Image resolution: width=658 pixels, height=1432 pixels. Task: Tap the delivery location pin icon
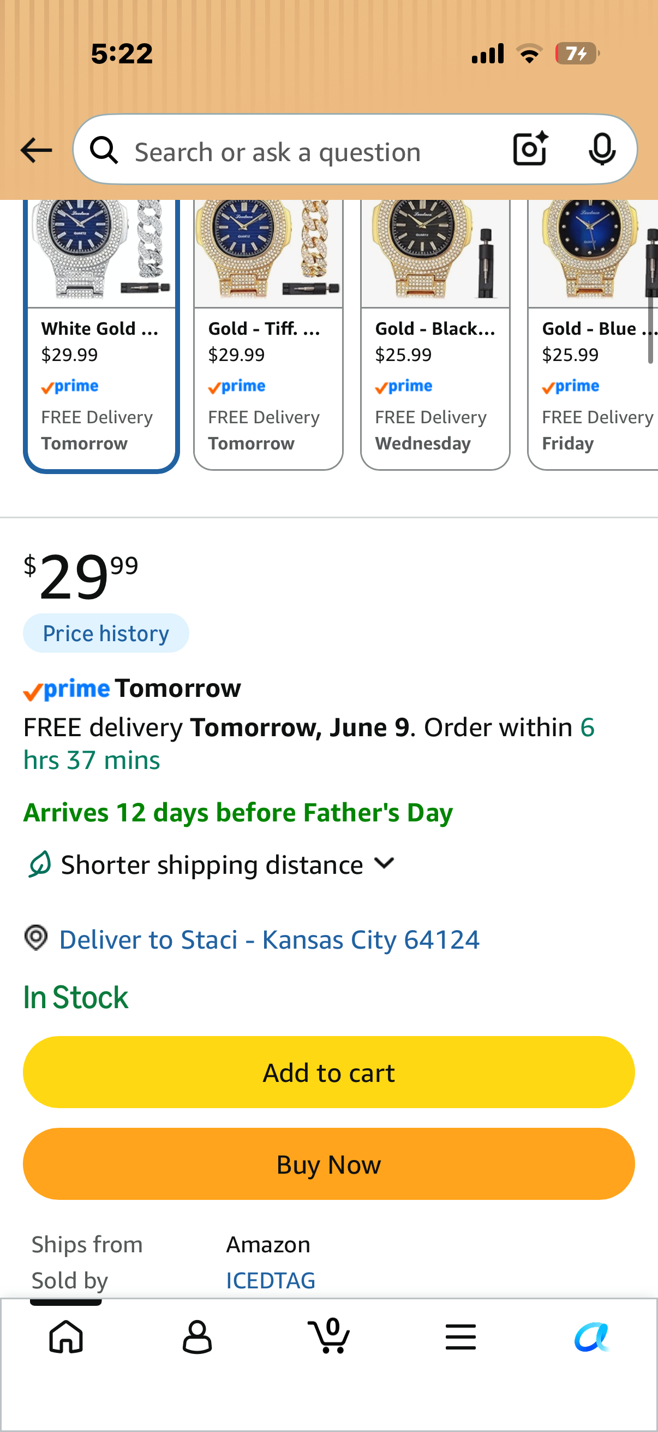[36, 938]
